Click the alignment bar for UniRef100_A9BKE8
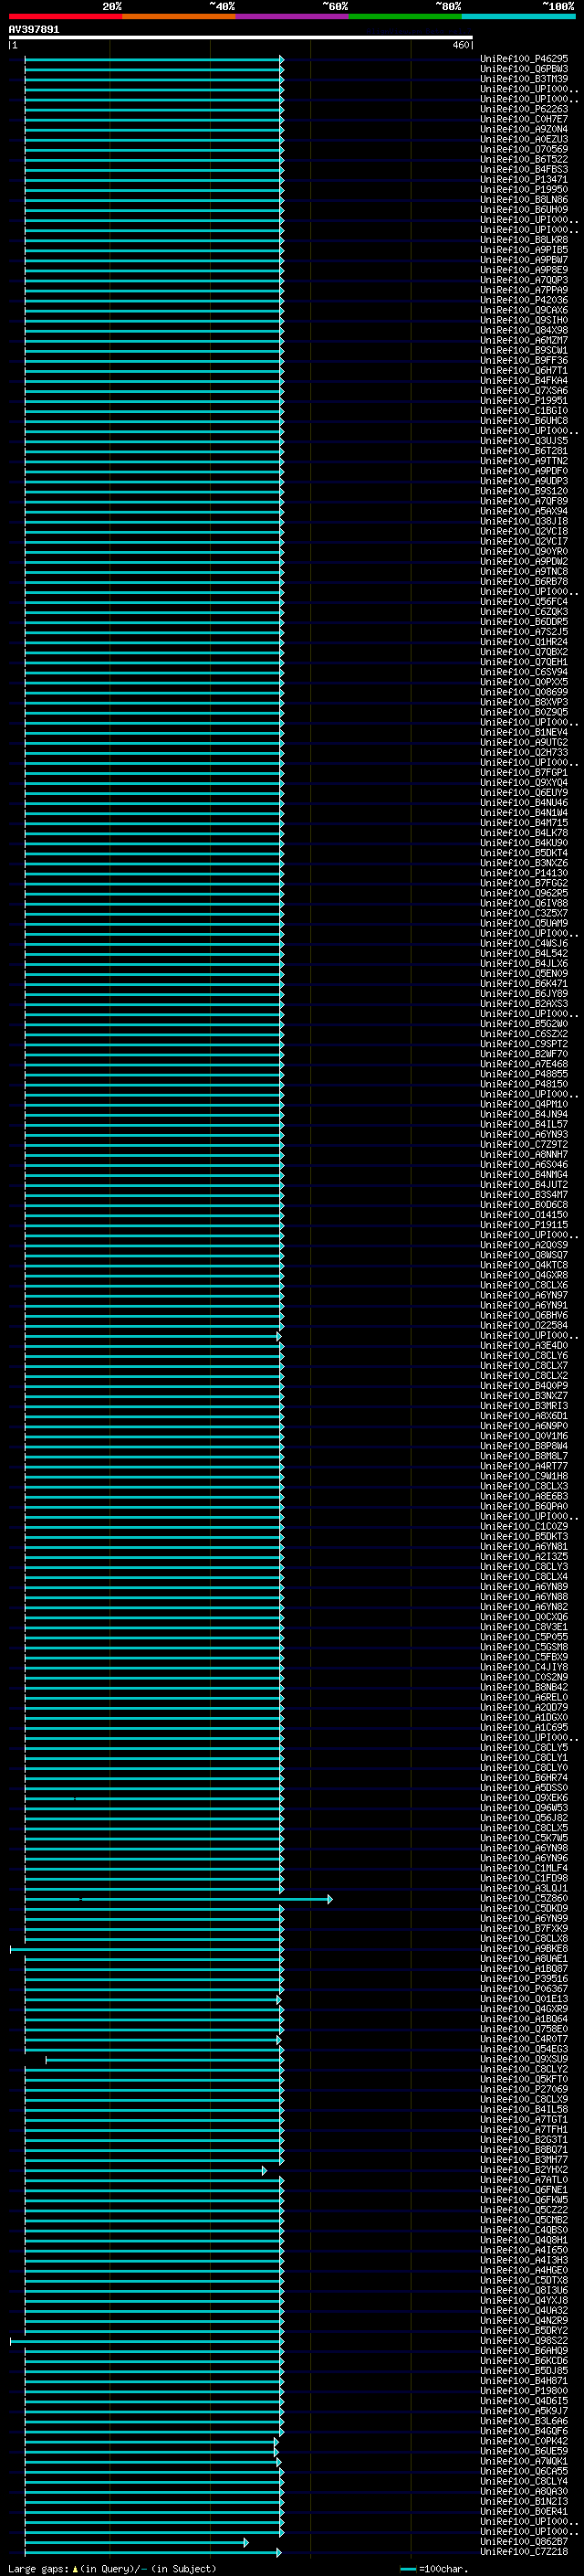 (x=147, y=1948)
